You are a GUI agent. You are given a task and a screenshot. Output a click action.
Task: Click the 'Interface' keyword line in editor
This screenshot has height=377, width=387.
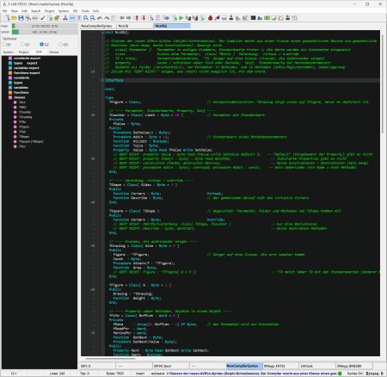coord(114,80)
